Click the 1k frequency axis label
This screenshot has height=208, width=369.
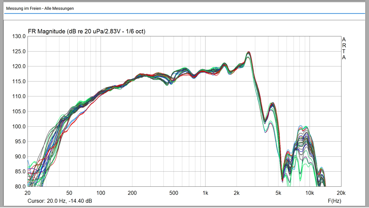(205, 193)
